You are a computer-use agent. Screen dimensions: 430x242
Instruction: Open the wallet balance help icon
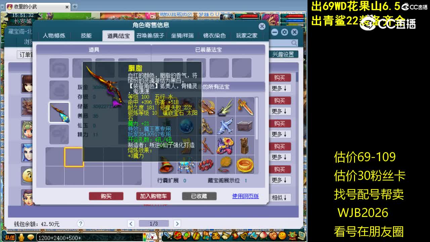pos(80,224)
